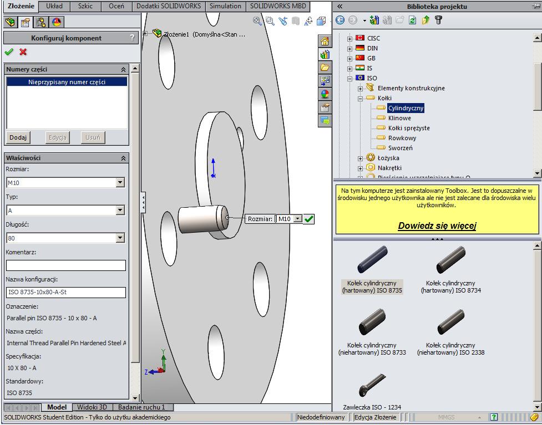Refresh the Biblioteka projektu contents

click(412, 21)
